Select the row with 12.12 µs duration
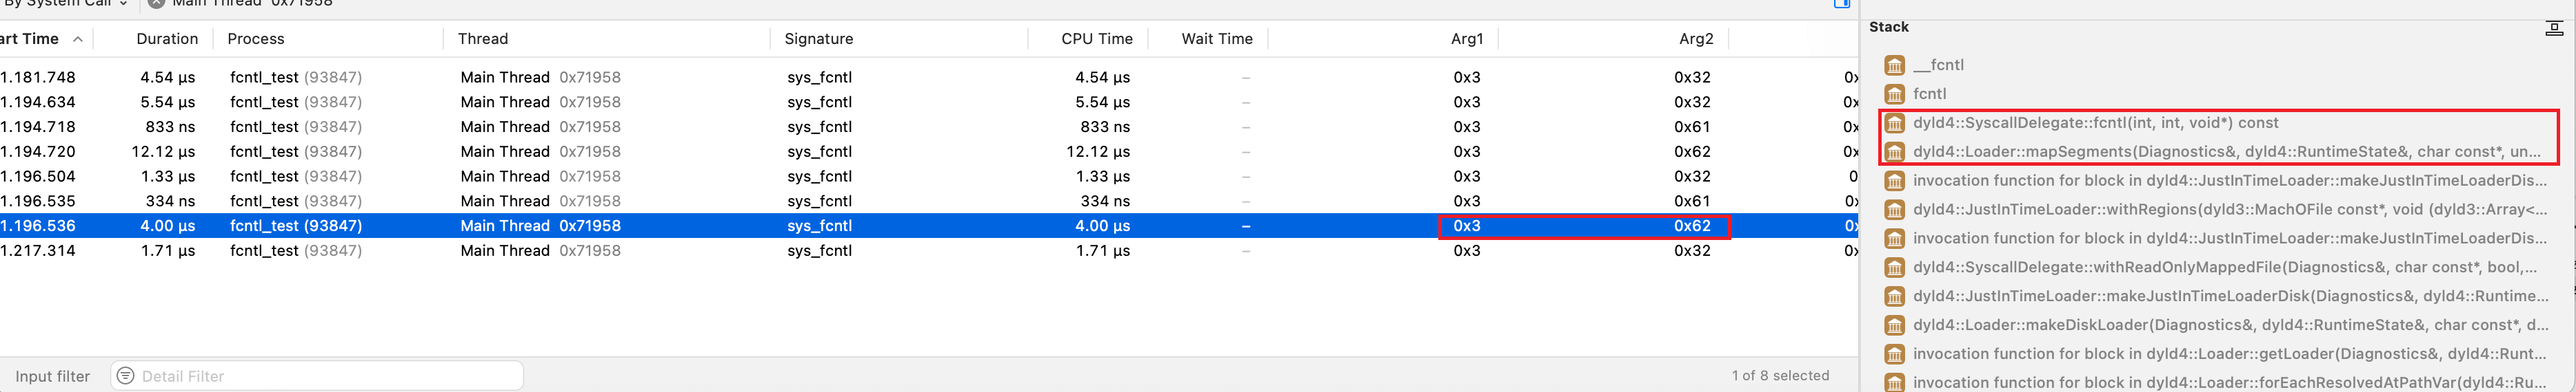This screenshot has height=392, width=2576. pyautogui.click(x=928, y=151)
